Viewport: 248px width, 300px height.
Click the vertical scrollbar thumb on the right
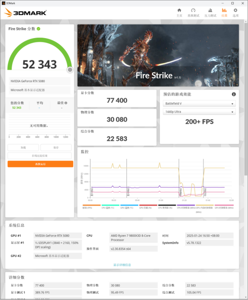246,99
